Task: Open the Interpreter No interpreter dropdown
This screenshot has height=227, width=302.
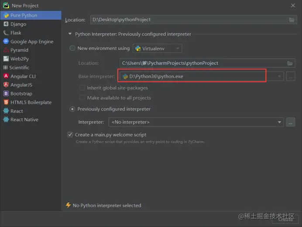Action: tap(196, 122)
